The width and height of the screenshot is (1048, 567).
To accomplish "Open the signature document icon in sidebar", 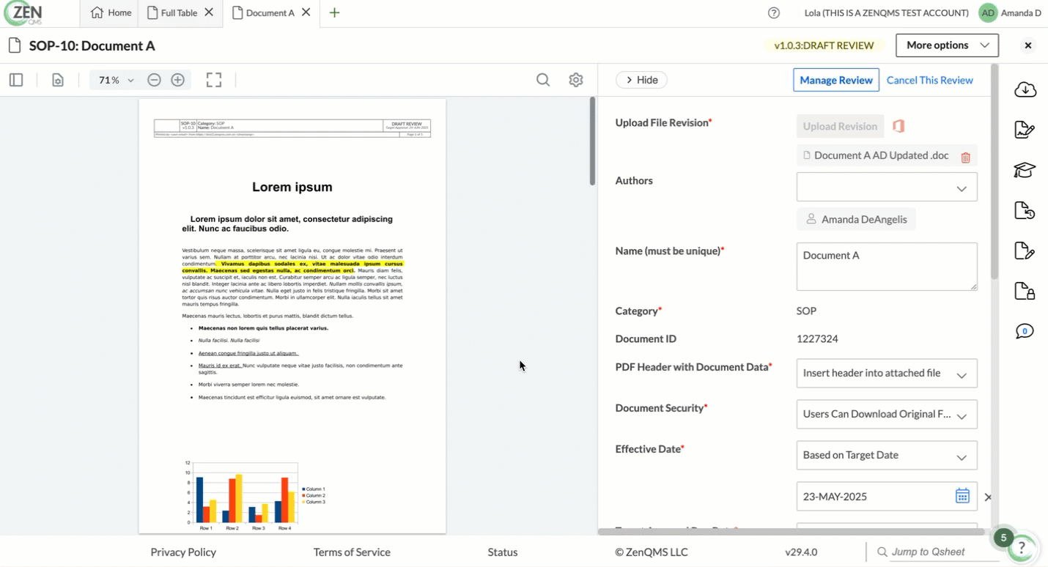I will (1025, 130).
